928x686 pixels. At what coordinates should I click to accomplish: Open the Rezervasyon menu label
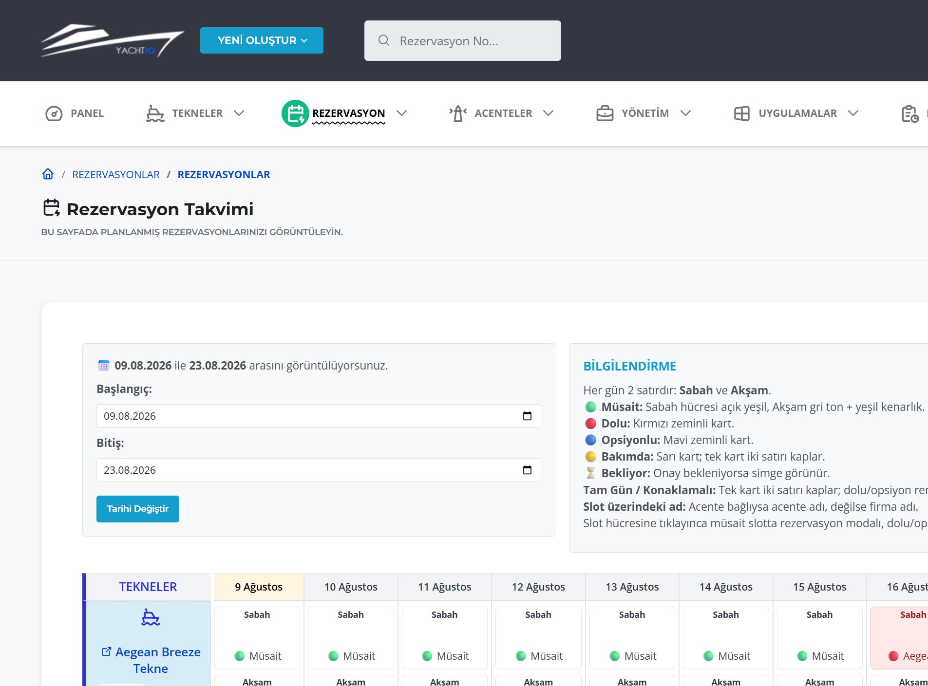(x=349, y=113)
